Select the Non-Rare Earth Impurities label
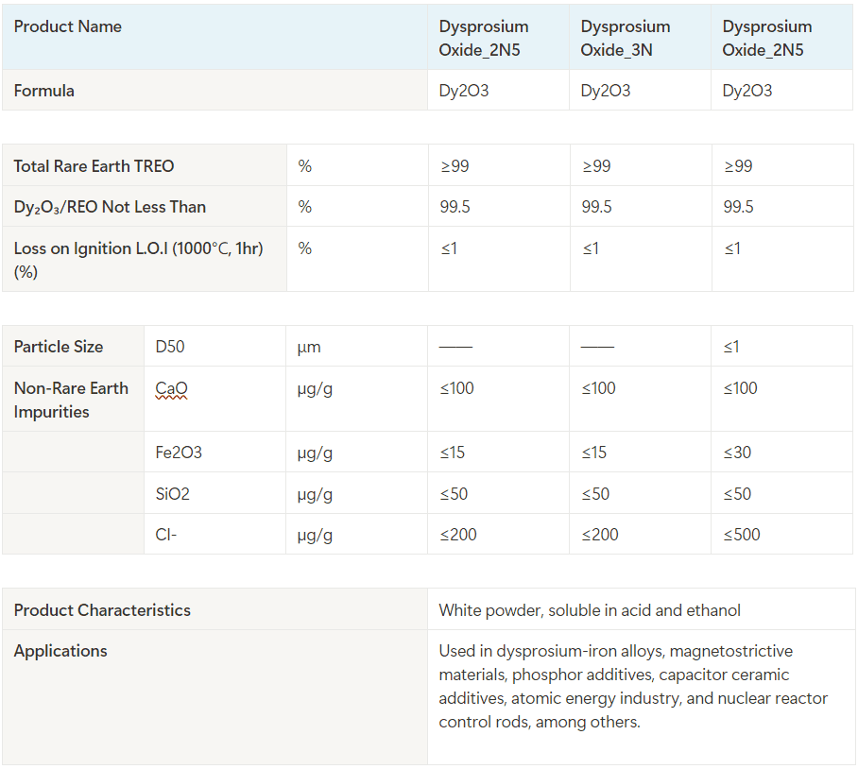The image size is (858, 769). coord(71,400)
